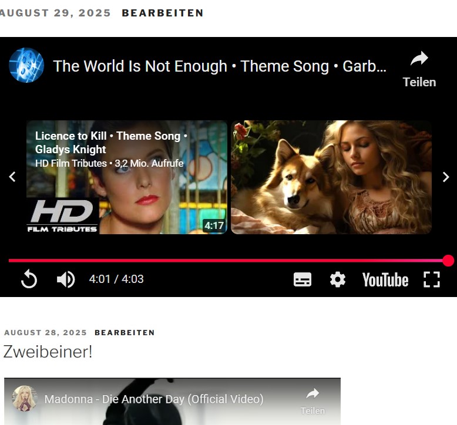Screen dimensions: 457x425
Task: Play the suggested video with dog and woman
Action: click(331, 177)
